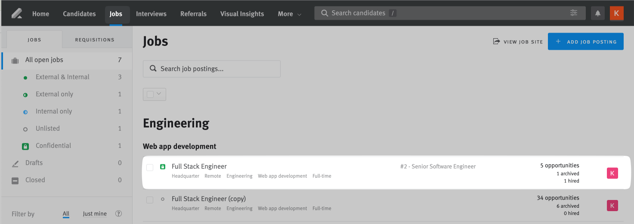The image size is (634, 224).
Task: Open the View Job Site link
Action: click(x=518, y=42)
